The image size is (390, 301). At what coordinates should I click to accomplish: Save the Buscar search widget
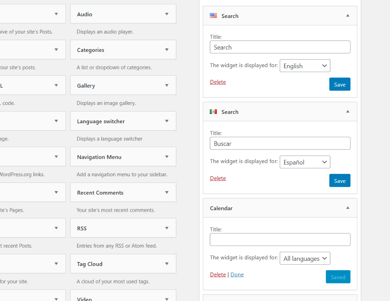click(339, 181)
